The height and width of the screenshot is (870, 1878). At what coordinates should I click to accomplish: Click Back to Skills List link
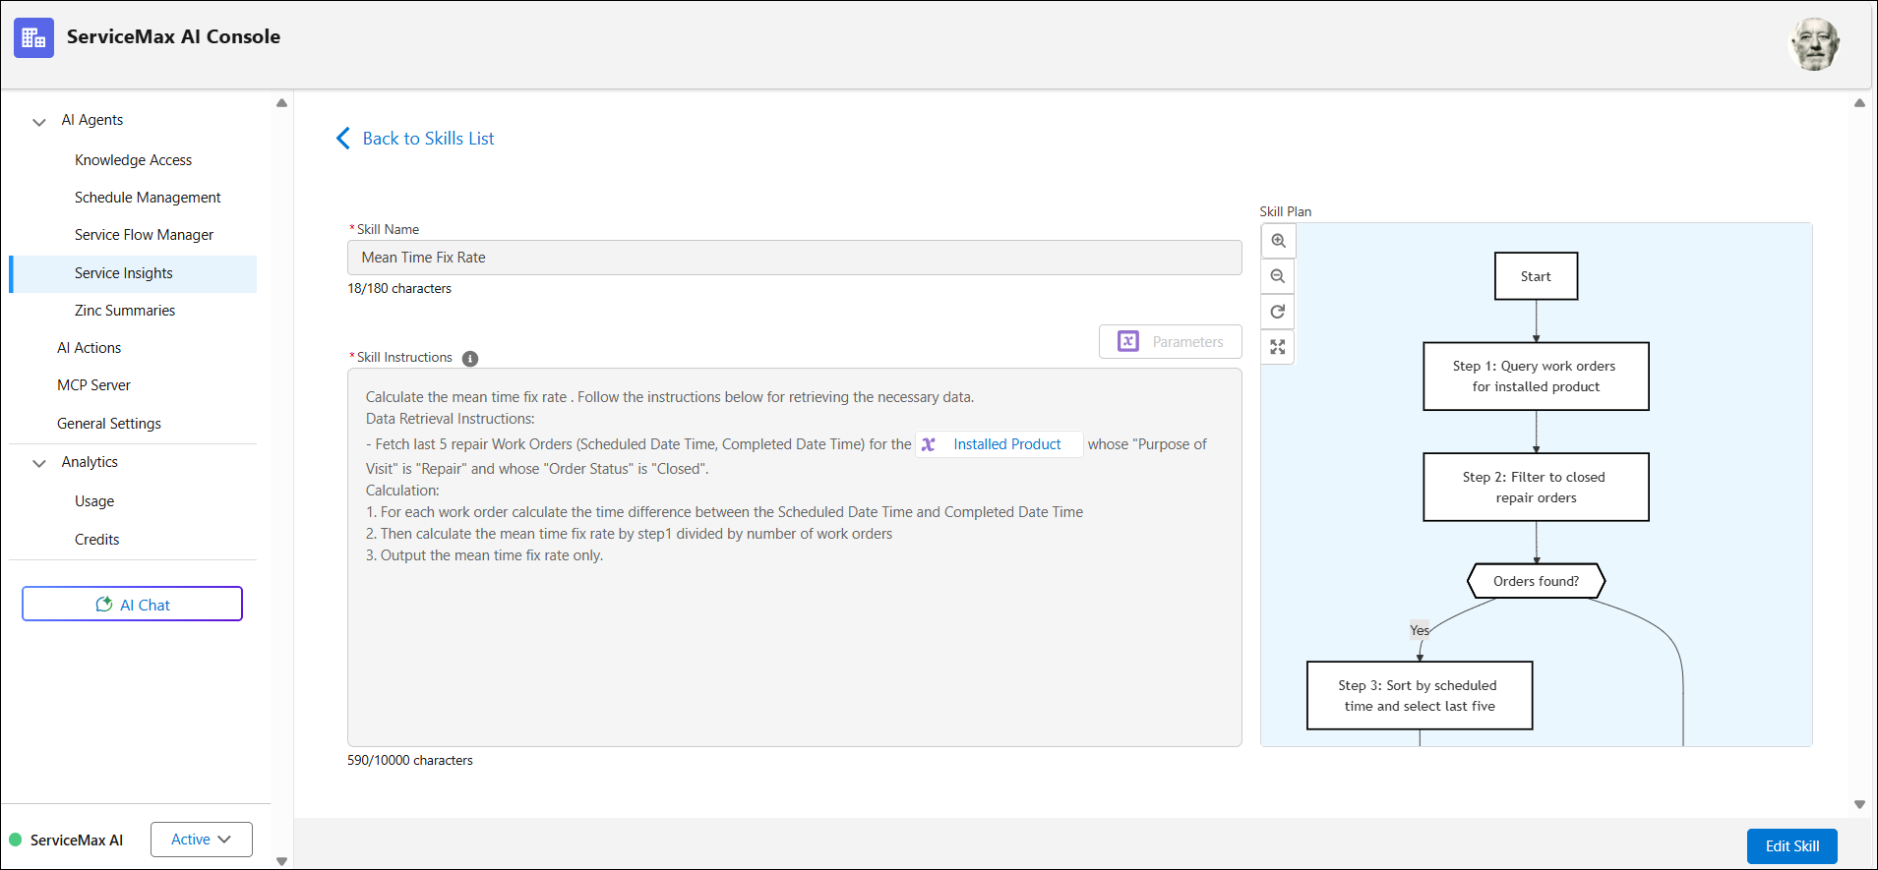pos(428,139)
